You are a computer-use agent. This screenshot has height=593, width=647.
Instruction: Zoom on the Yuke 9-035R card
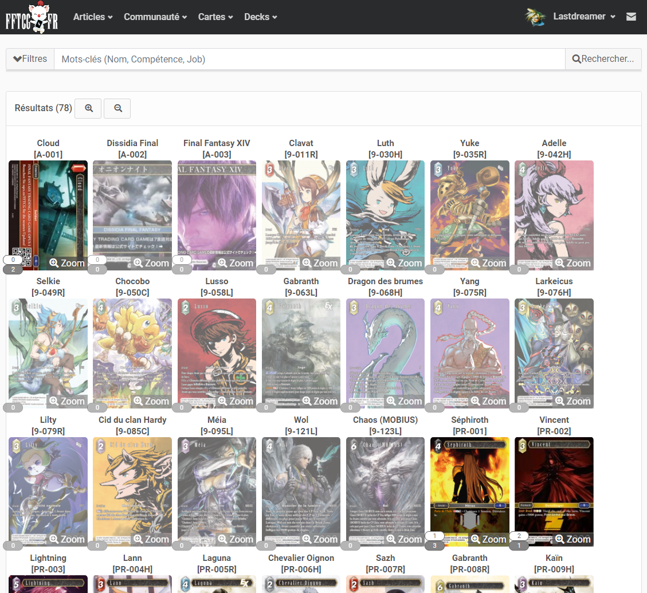489,263
